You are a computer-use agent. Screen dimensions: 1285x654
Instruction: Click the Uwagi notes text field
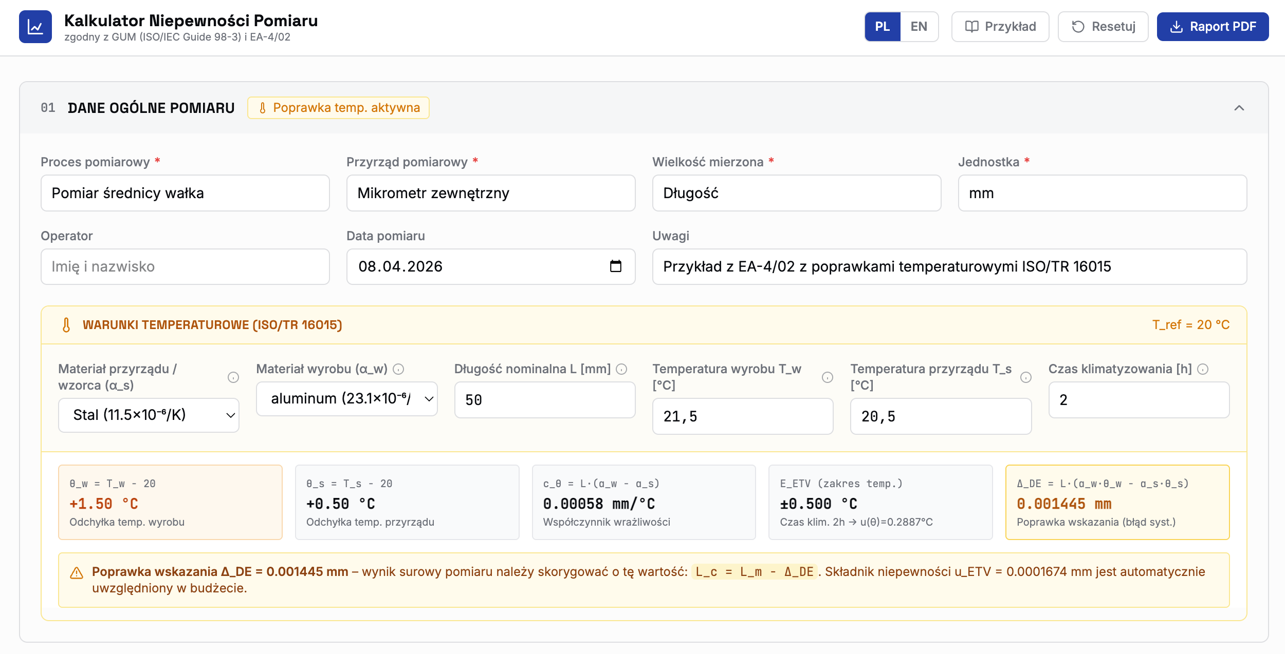(x=949, y=267)
